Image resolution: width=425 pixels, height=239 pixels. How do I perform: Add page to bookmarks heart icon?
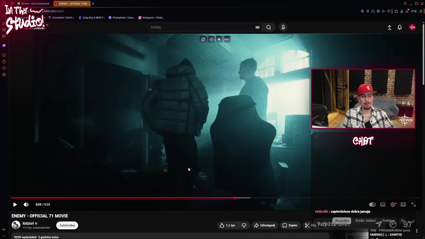click(389, 11)
